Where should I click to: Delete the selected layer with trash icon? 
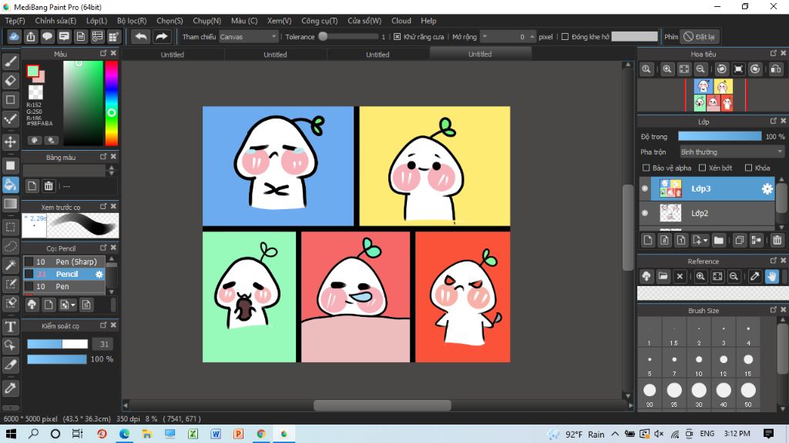pyautogui.click(x=777, y=240)
